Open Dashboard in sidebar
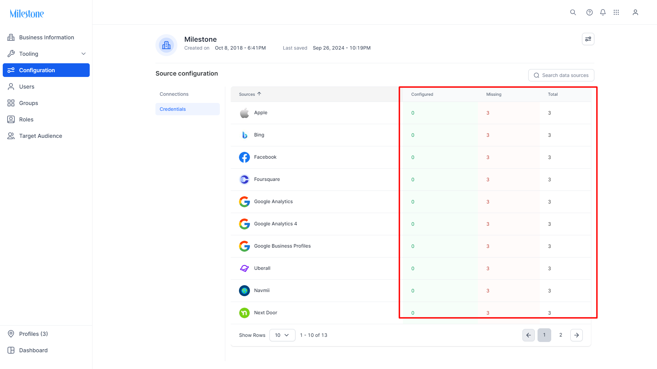Screen dimensions: 657x369 coord(46,350)
